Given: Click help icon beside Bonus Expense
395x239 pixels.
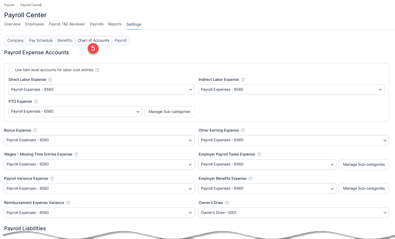Looking at the screenshot, I should [x=35, y=130].
